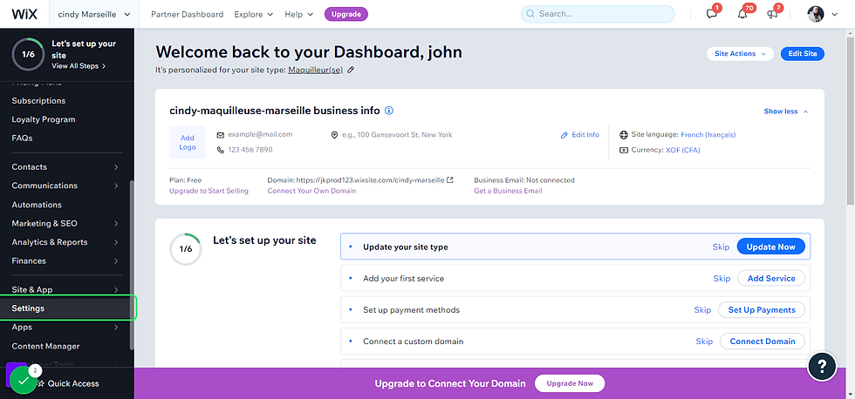Screen dimensions: 855x399
Task: Click the email envelope icon in business info
Action: pyautogui.click(x=220, y=134)
